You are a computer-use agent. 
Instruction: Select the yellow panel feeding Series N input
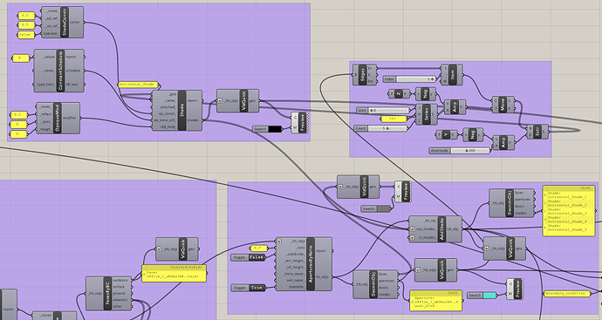coord(393,119)
